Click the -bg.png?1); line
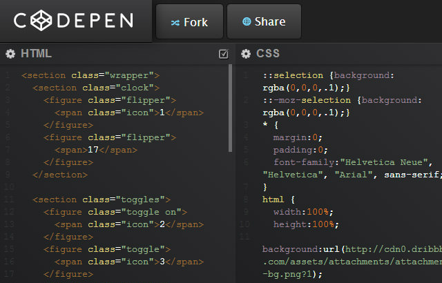 292,274
